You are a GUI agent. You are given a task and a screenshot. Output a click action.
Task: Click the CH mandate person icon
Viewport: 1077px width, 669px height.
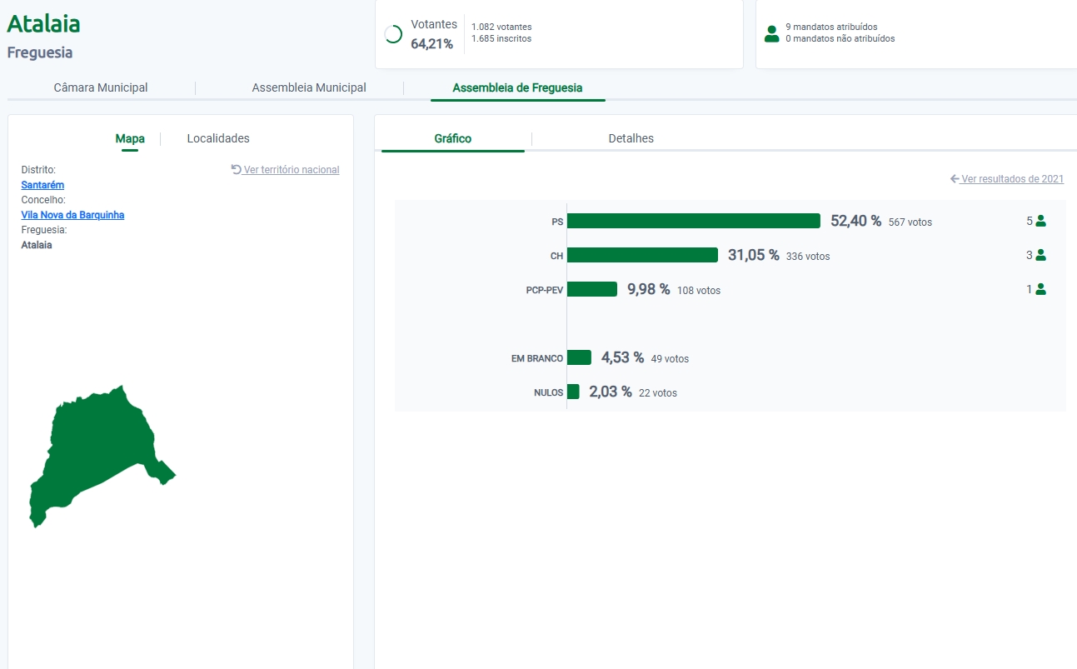point(1040,256)
